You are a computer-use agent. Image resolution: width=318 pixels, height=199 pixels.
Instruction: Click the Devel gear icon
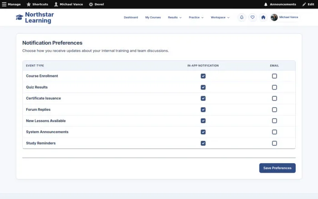(91, 4)
